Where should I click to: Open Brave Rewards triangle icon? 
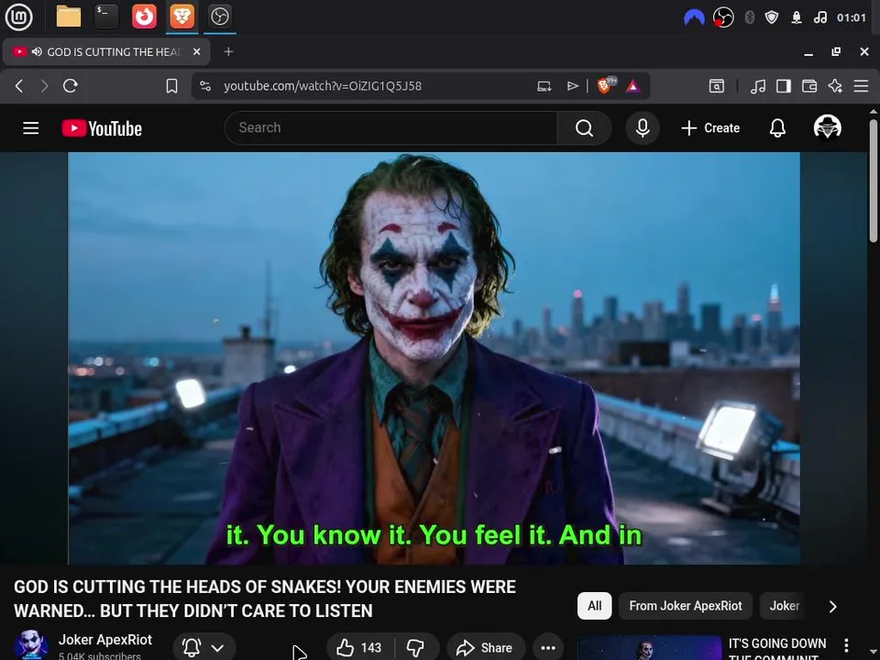633,86
